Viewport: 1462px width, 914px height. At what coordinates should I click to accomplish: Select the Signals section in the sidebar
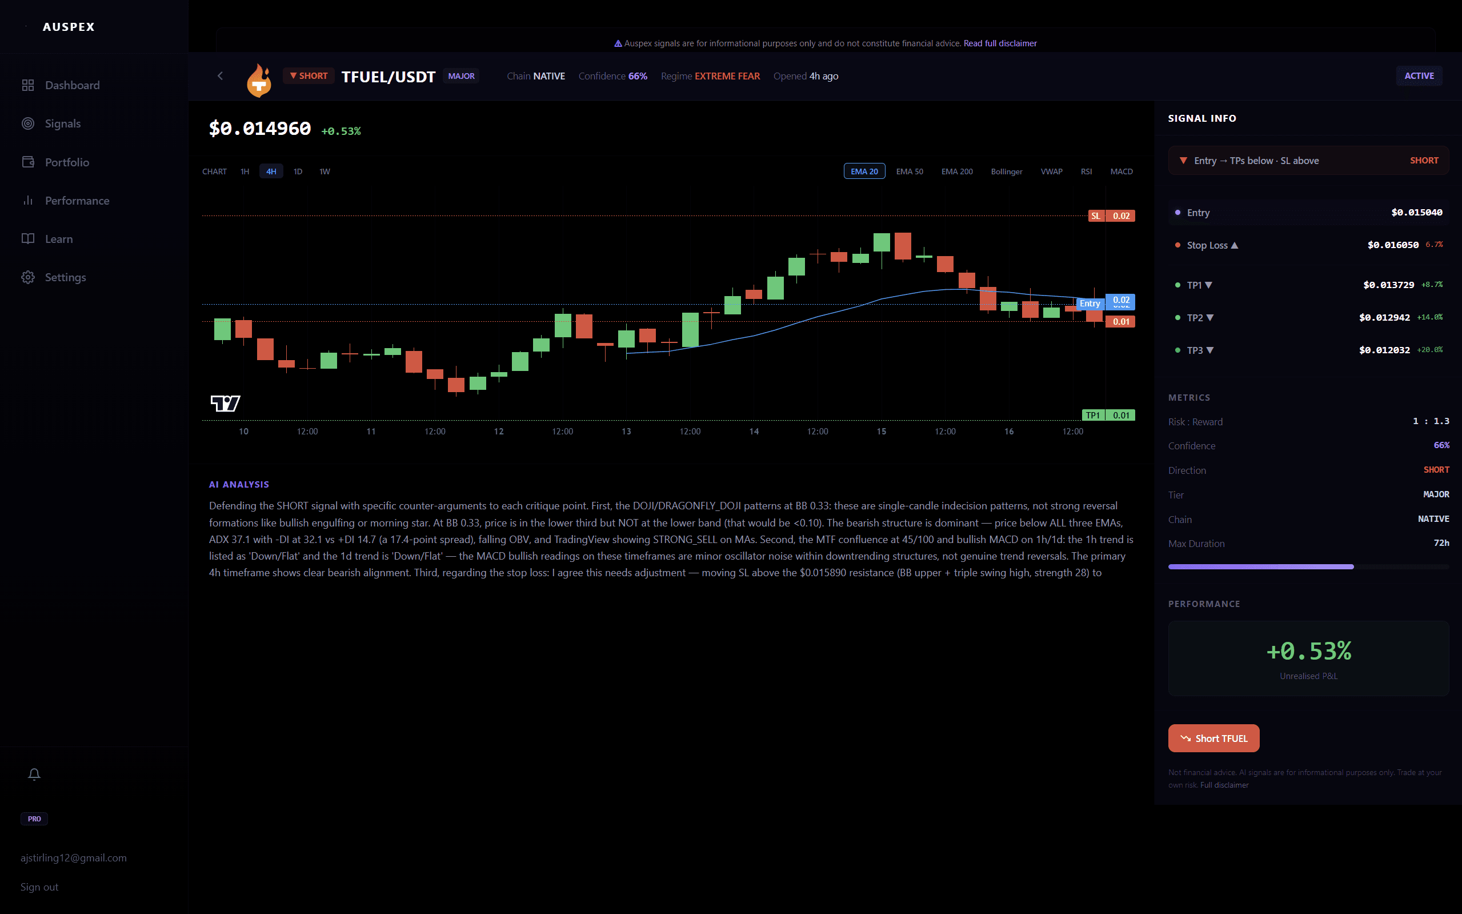[x=63, y=123]
